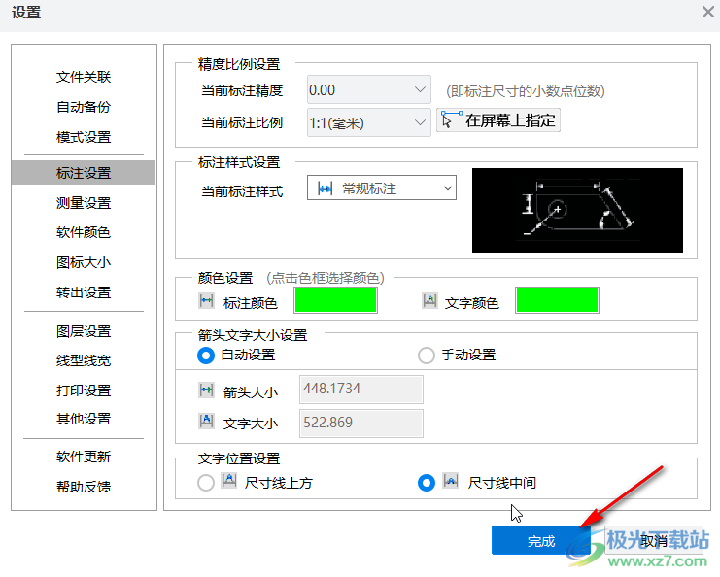Click the 取消 button

(x=654, y=541)
